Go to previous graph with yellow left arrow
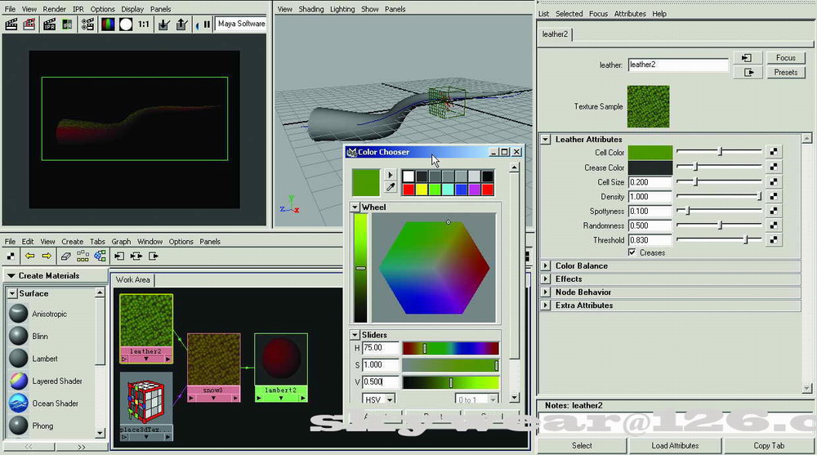Screen dimensions: 817x455 [29, 256]
